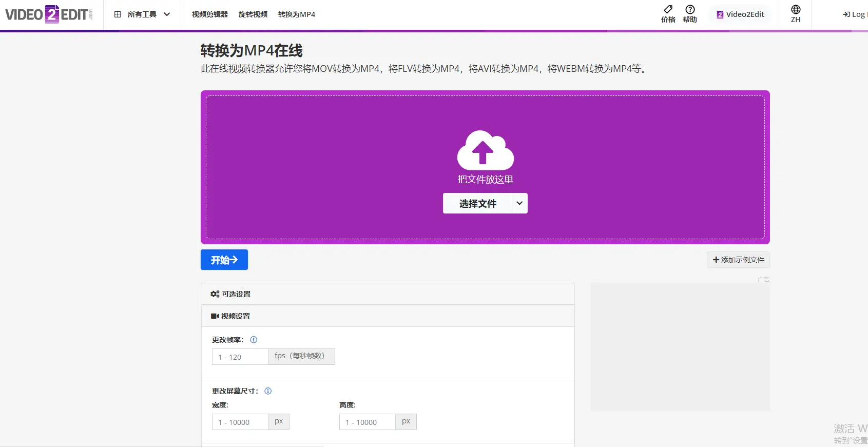Open the 视频剪辑器 link
868x447 pixels.
[x=209, y=14]
